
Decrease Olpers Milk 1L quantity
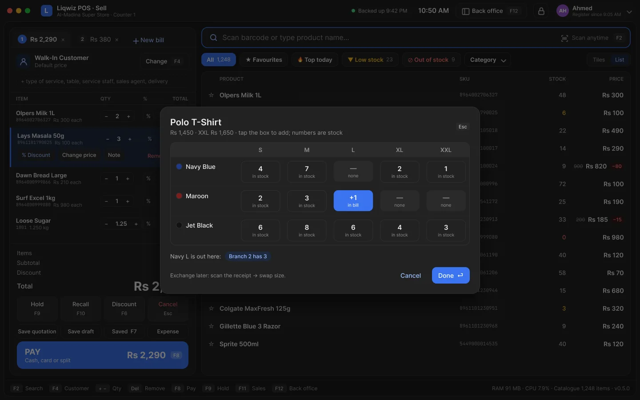[x=106, y=116]
